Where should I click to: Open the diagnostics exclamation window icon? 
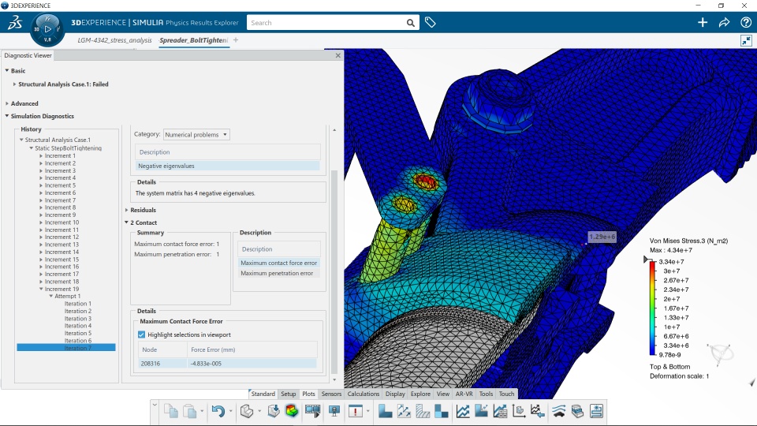point(356,411)
